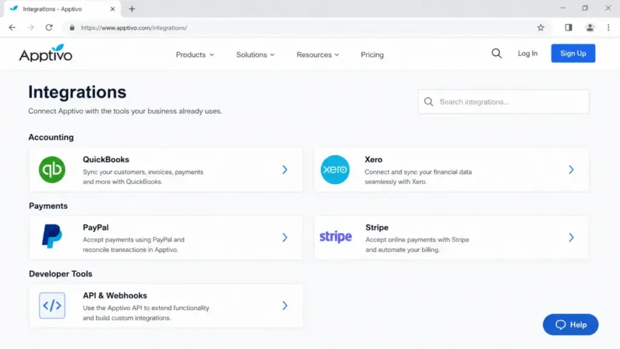The height and width of the screenshot is (349, 620).
Task: Click the Accounting section heading
Action: point(51,138)
